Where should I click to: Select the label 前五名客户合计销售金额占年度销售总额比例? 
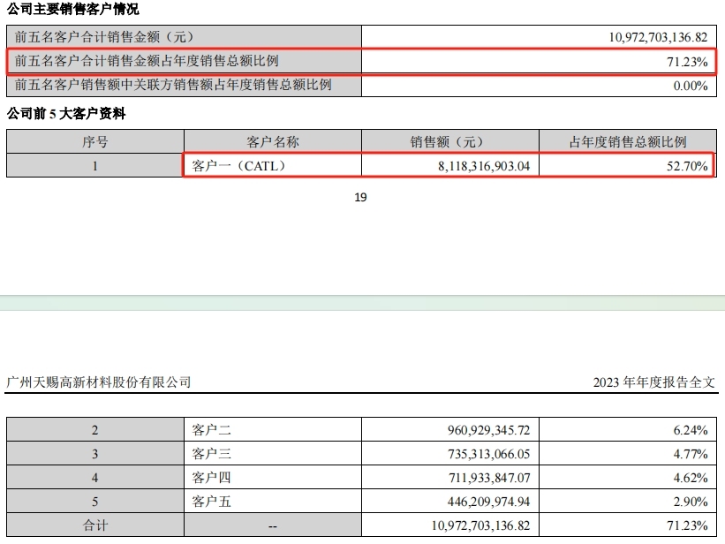point(147,61)
